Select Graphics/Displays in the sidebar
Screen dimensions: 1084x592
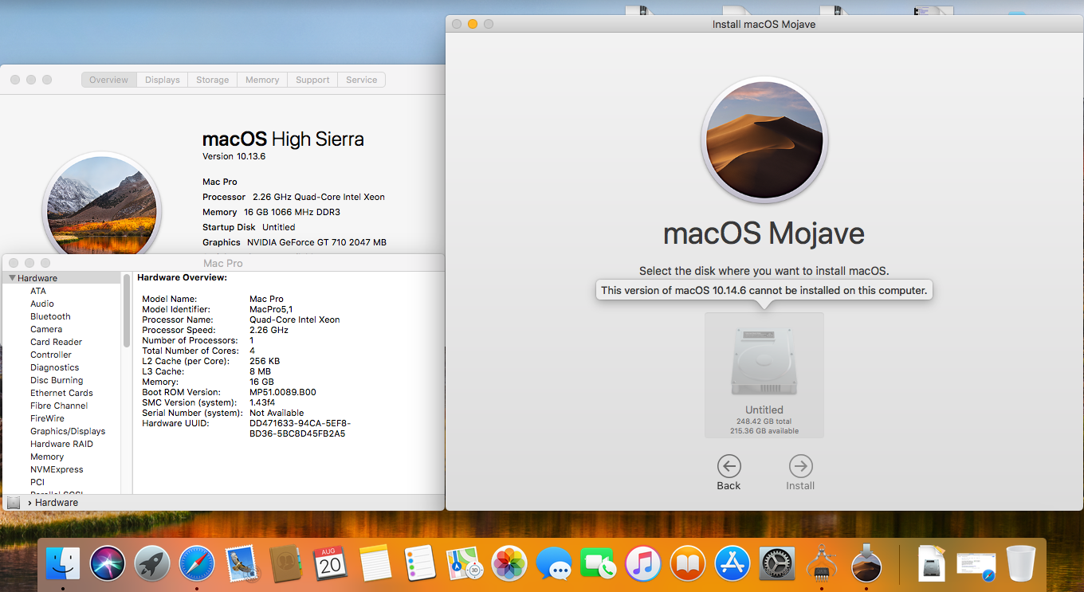coord(68,431)
